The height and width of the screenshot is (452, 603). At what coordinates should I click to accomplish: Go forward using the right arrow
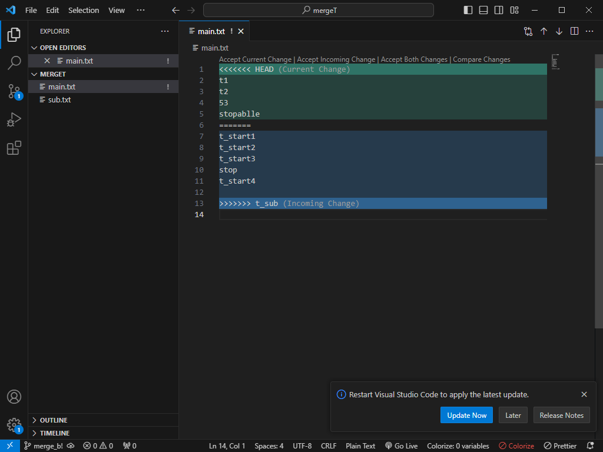pos(191,11)
